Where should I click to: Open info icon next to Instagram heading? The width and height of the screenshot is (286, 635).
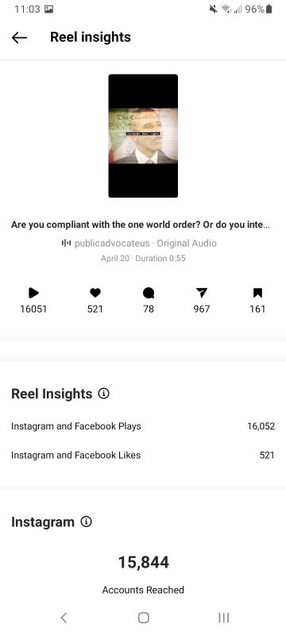(86, 522)
